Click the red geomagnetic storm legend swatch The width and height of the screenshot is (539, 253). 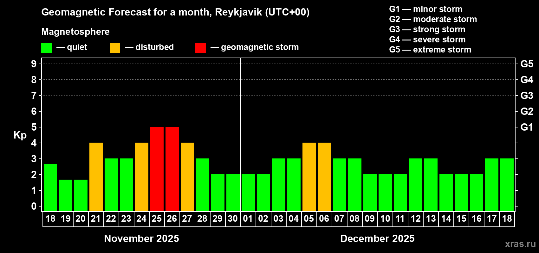click(x=200, y=48)
